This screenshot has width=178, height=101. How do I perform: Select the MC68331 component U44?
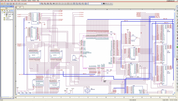pyautogui.click(x=98, y=52)
